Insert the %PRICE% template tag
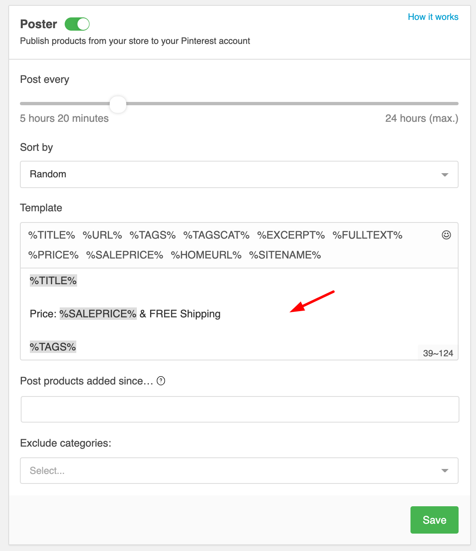 click(x=53, y=255)
